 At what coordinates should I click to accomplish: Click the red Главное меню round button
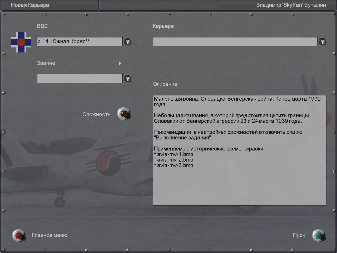click(19, 235)
